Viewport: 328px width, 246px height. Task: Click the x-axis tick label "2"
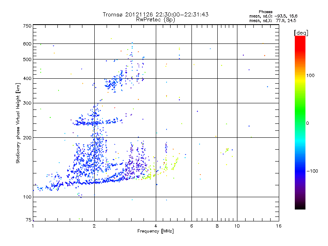click(94, 226)
